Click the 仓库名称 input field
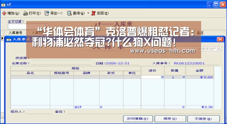The width and height of the screenshot is (227, 124). click(61, 63)
